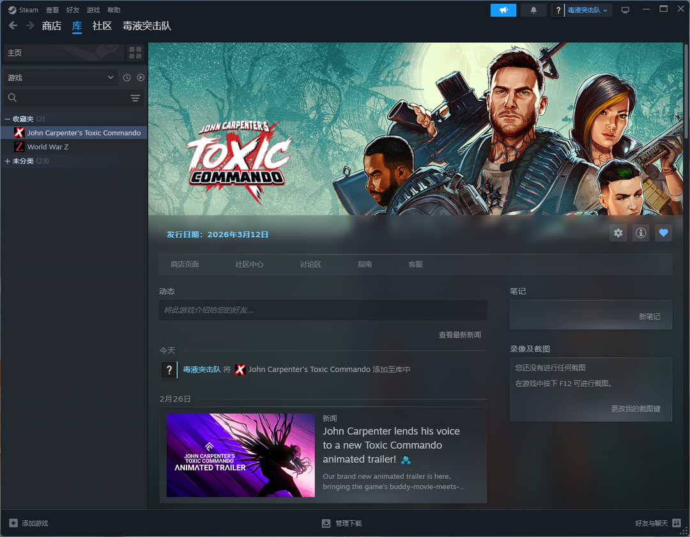
Task: Collapse the 收藏夹 group
Action: 8,119
